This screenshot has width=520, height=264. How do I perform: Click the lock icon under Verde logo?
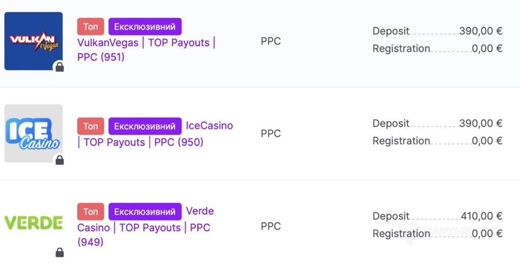click(60, 253)
